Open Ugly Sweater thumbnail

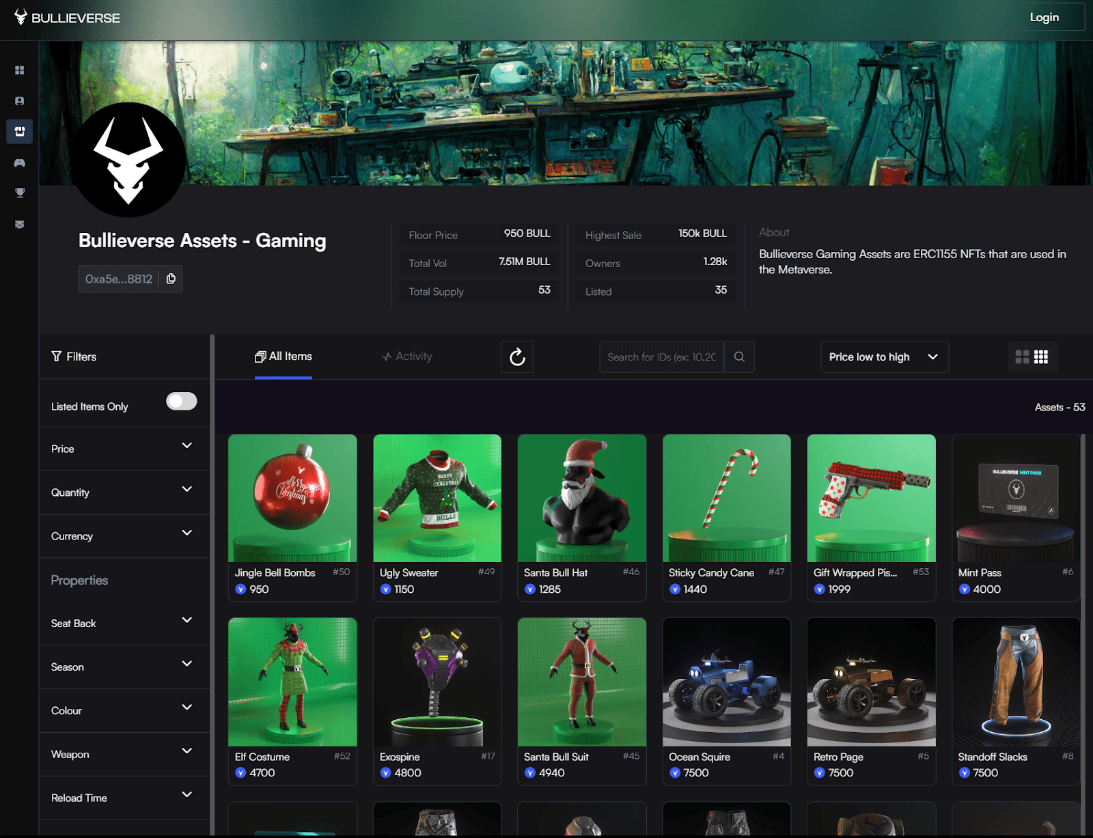[437, 499]
